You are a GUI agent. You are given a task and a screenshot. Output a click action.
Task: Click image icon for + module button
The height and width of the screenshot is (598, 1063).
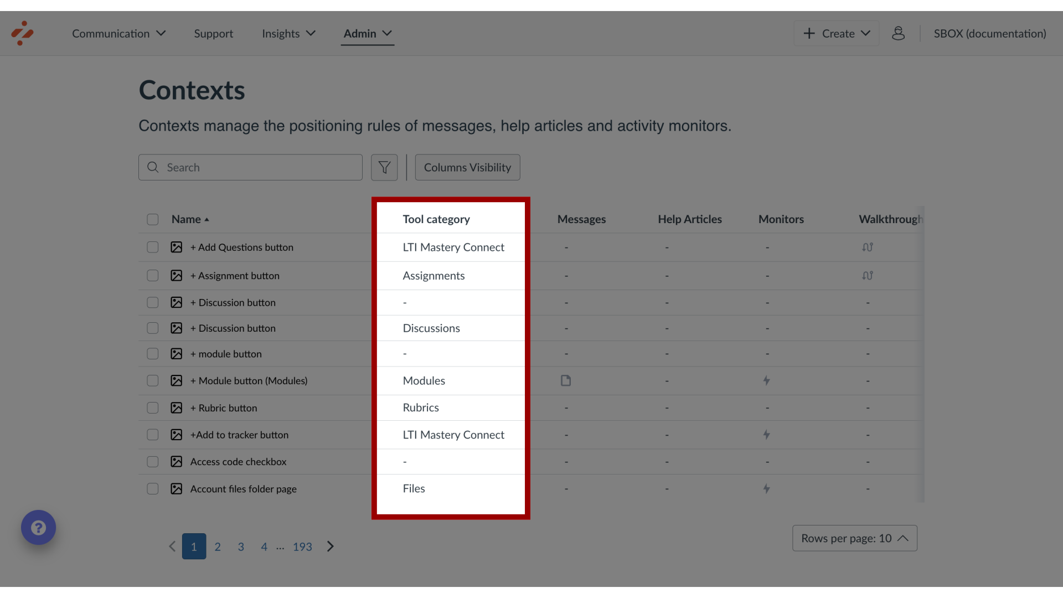176,353
